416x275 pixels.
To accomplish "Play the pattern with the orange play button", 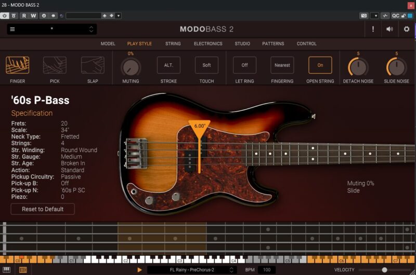I will pos(139,270).
